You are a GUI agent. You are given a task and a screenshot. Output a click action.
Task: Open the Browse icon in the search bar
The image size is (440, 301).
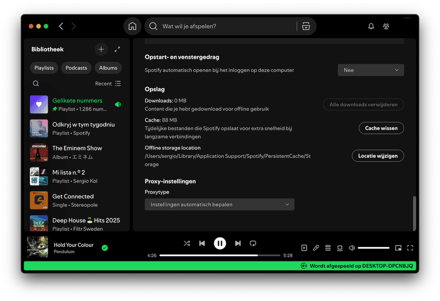306,26
